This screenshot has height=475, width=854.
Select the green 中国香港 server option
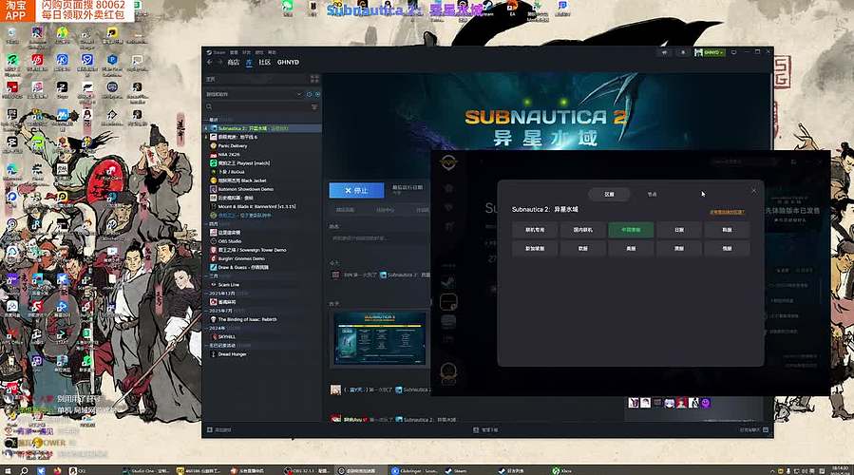(x=631, y=230)
